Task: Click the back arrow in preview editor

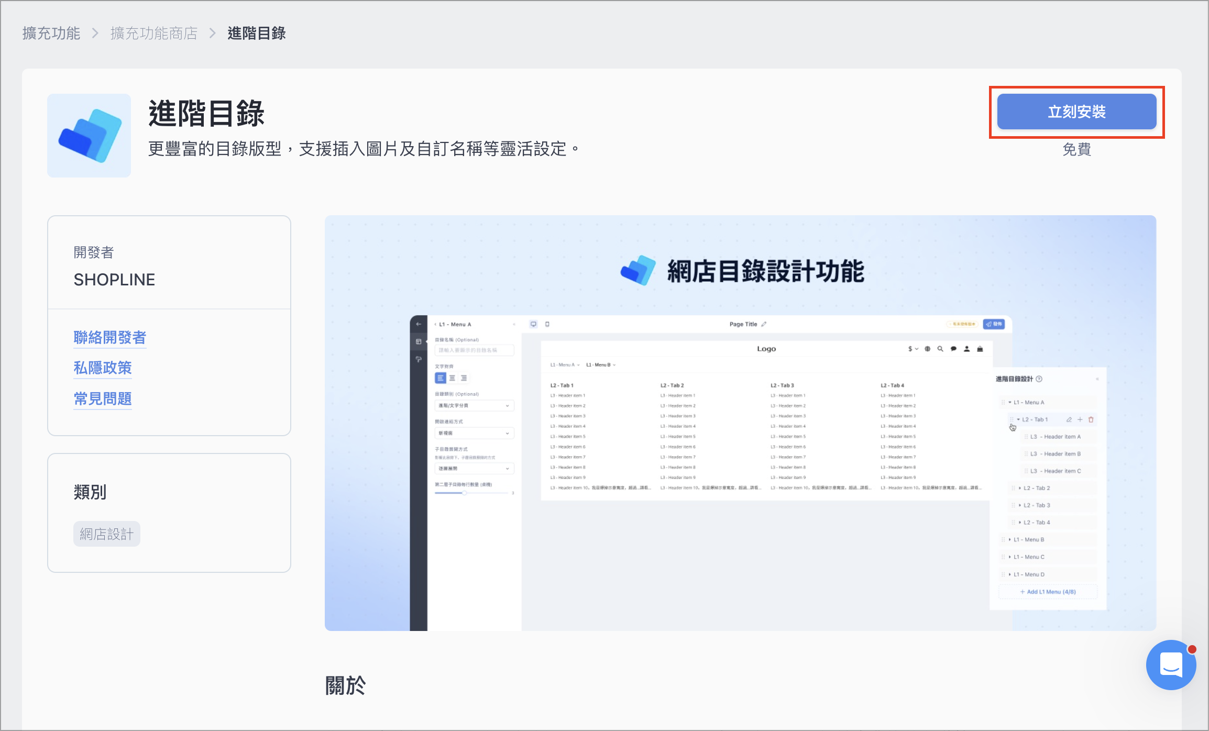Action: [419, 324]
